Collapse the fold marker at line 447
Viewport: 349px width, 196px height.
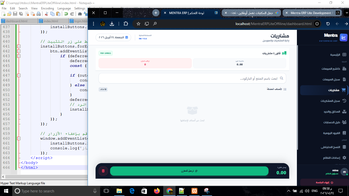[x=18, y=75]
